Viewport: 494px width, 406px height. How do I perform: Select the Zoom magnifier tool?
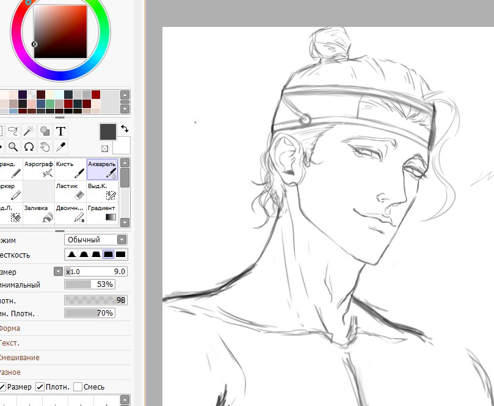[13, 147]
